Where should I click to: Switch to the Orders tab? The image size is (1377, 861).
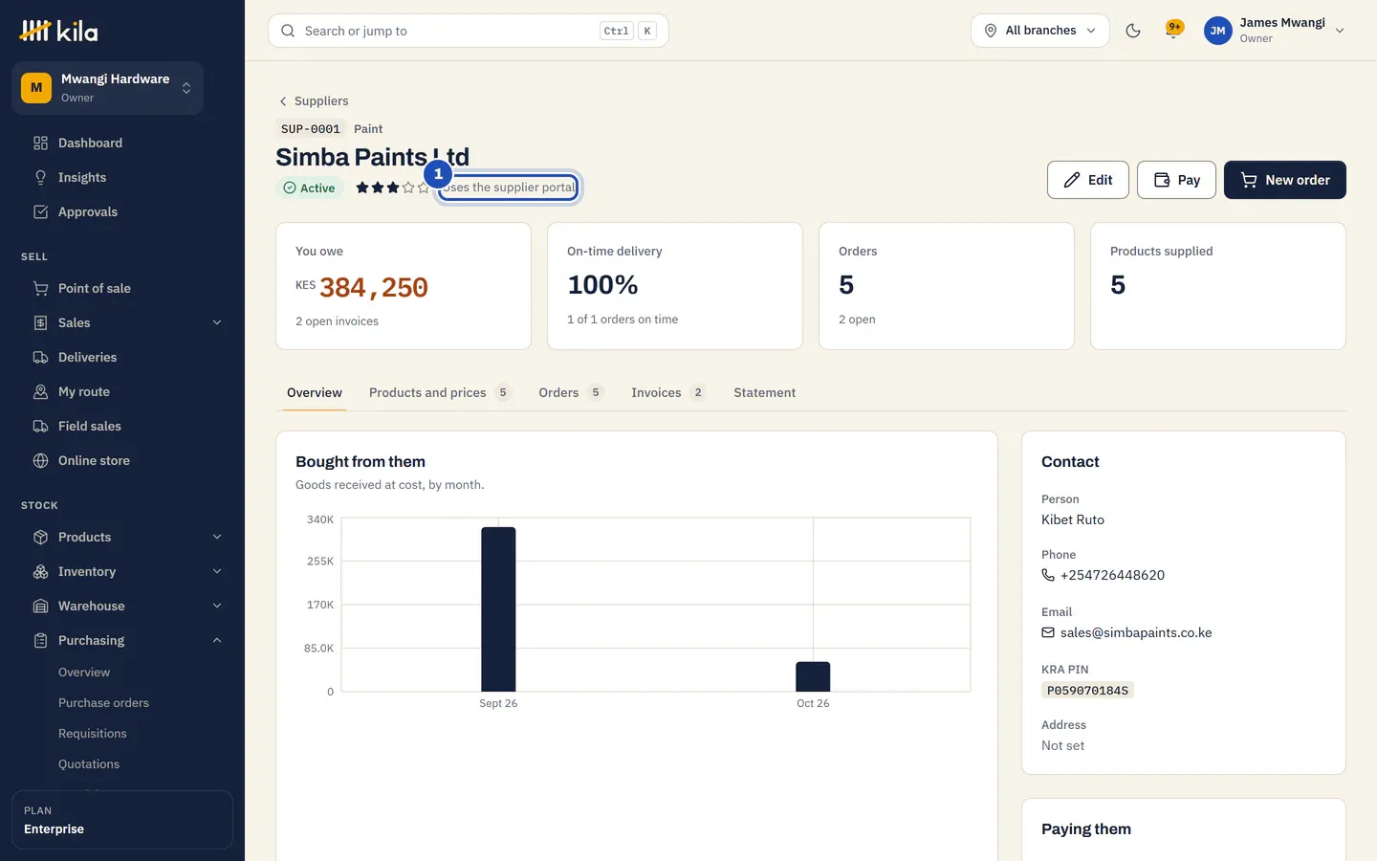(x=571, y=392)
